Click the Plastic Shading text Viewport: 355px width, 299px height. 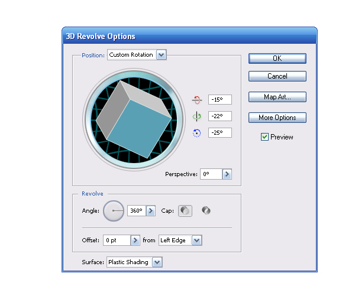[x=128, y=262]
